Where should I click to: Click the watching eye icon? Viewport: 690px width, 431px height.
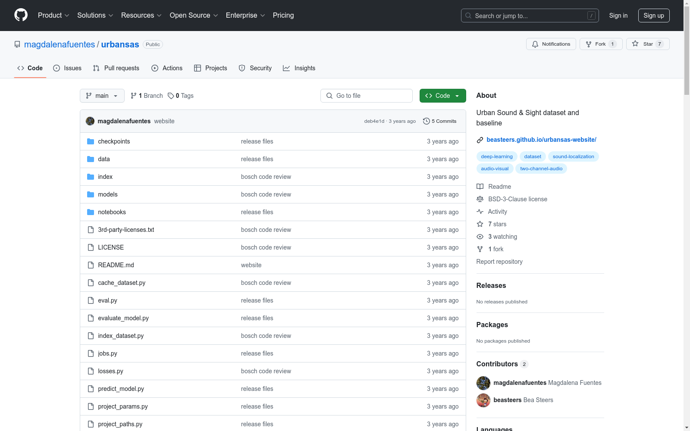click(x=480, y=237)
